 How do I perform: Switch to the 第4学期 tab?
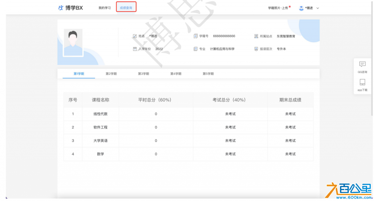(x=176, y=74)
